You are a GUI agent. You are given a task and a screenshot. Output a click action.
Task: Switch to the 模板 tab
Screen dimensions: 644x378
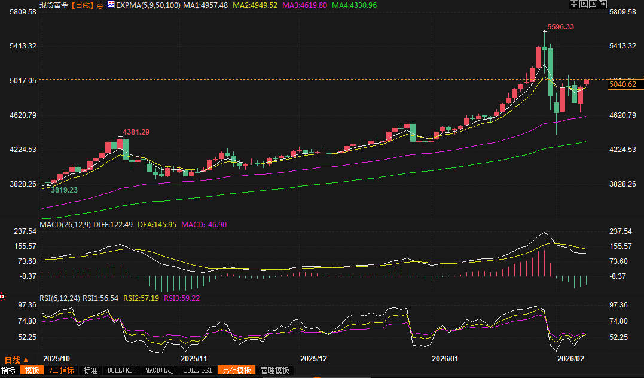tap(32, 371)
